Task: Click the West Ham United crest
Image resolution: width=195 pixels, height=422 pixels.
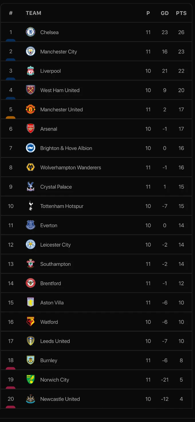Action: [31, 90]
